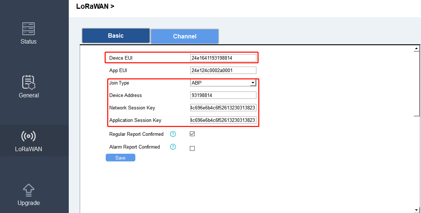421x213 pixels.
Task: Open the Join Type ABP dropdown
Action: pos(223,83)
